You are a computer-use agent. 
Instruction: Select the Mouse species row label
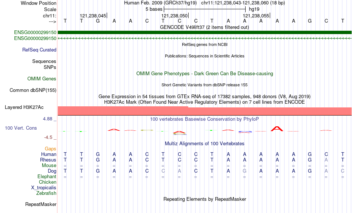(x=49, y=166)
